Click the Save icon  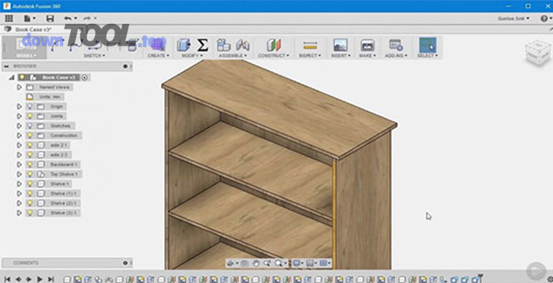pyautogui.click(x=50, y=18)
